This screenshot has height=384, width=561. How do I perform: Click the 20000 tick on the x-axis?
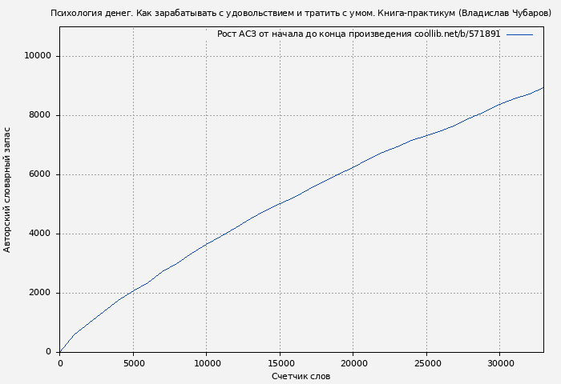(353, 362)
